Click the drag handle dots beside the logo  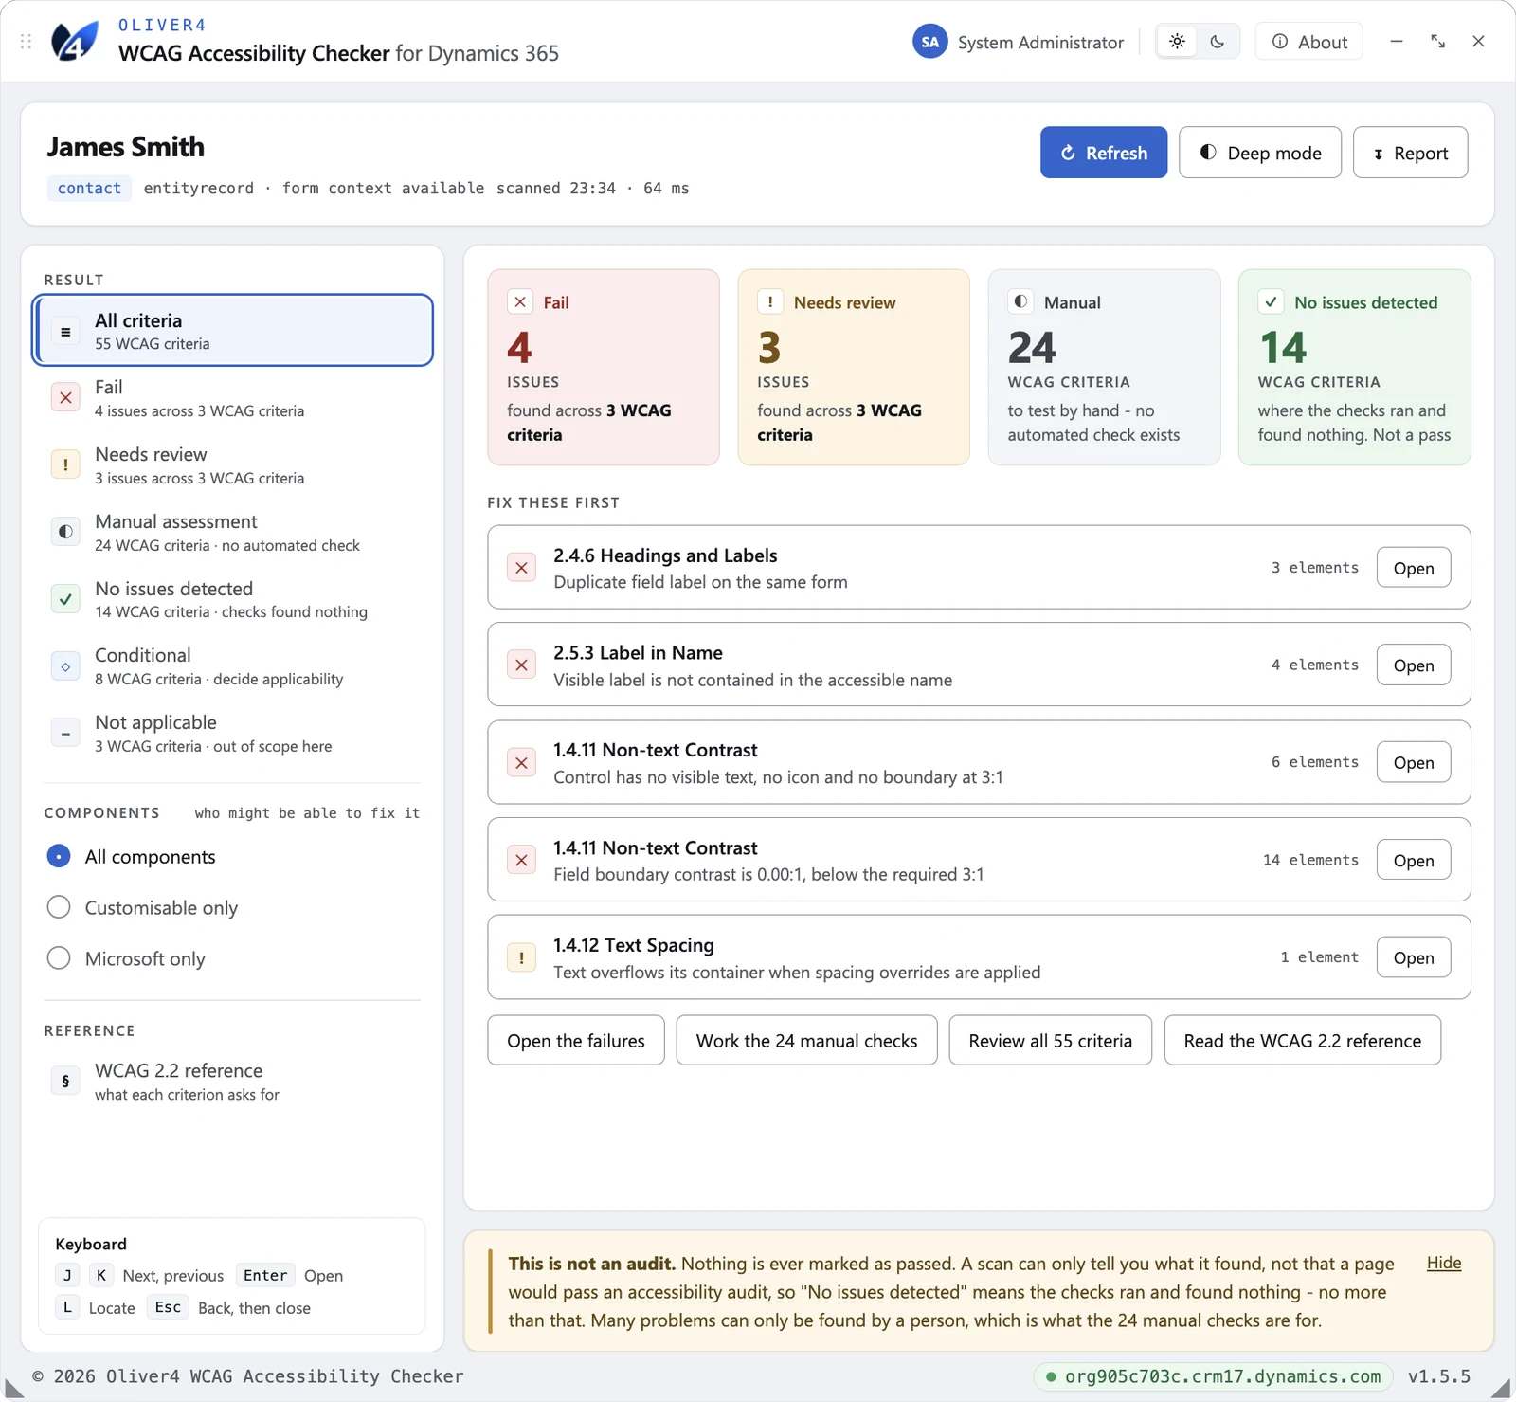(x=27, y=42)
